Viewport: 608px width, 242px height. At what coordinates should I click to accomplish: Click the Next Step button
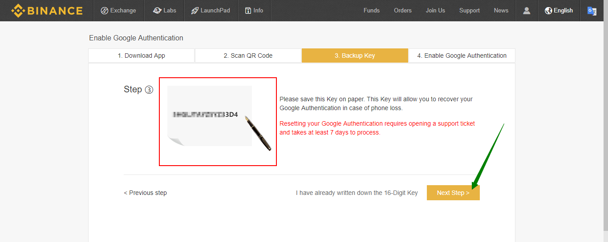coord(453,193)
